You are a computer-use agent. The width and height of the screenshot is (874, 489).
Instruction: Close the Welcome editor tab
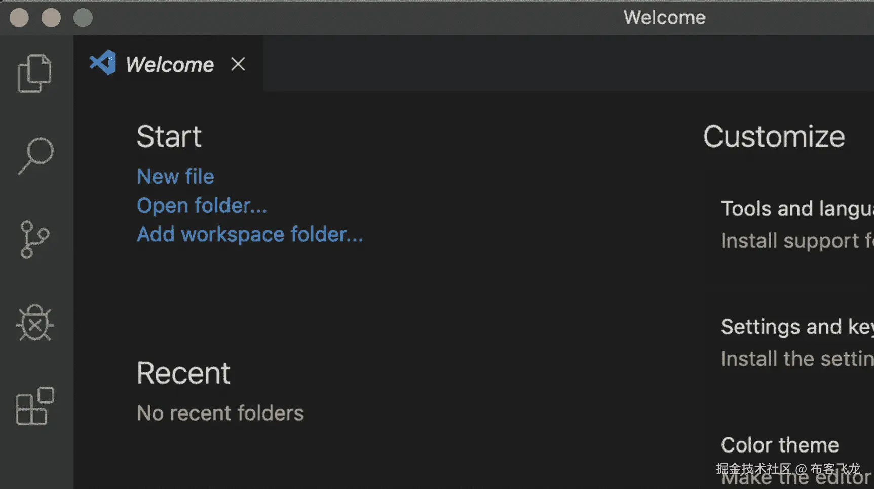tap(238, 64)
